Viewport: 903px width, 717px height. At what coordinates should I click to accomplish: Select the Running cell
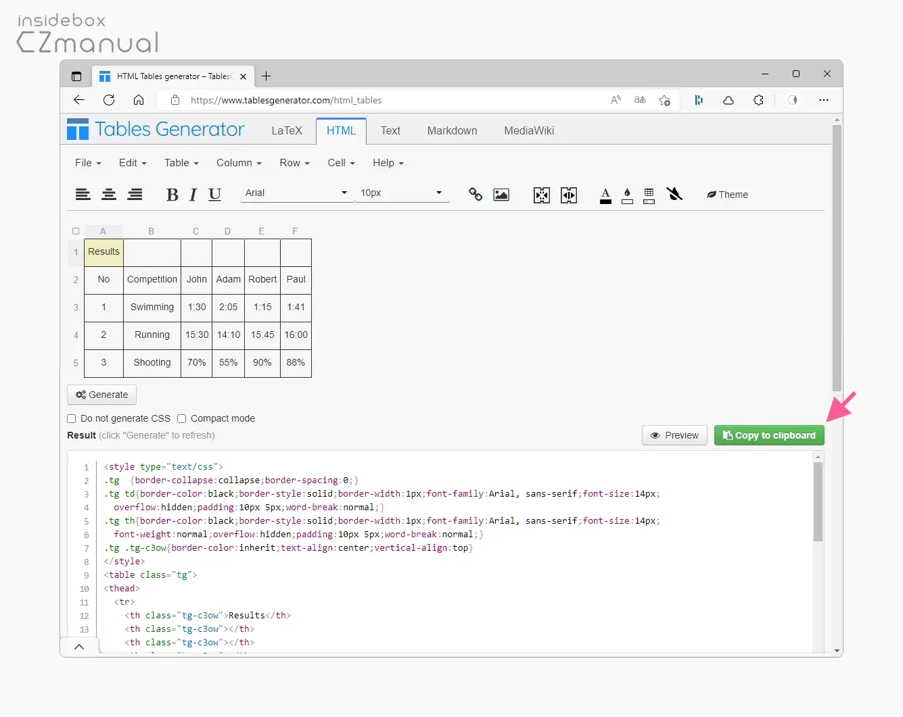[152, 335]
